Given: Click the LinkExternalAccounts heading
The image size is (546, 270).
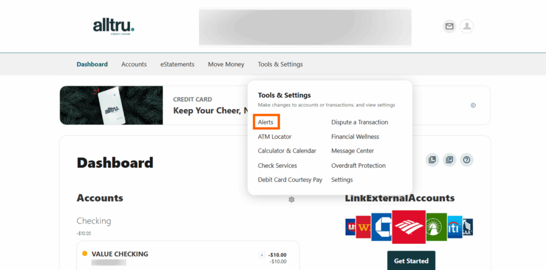Looking at the screenshot, I should pyautogui.click(x=400, y=198).
